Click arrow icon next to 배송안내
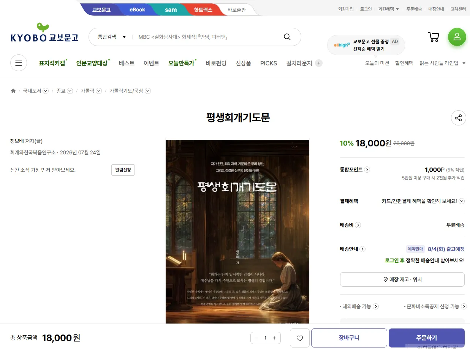Viewport: 470px width, 349px height. click(362, 249)
